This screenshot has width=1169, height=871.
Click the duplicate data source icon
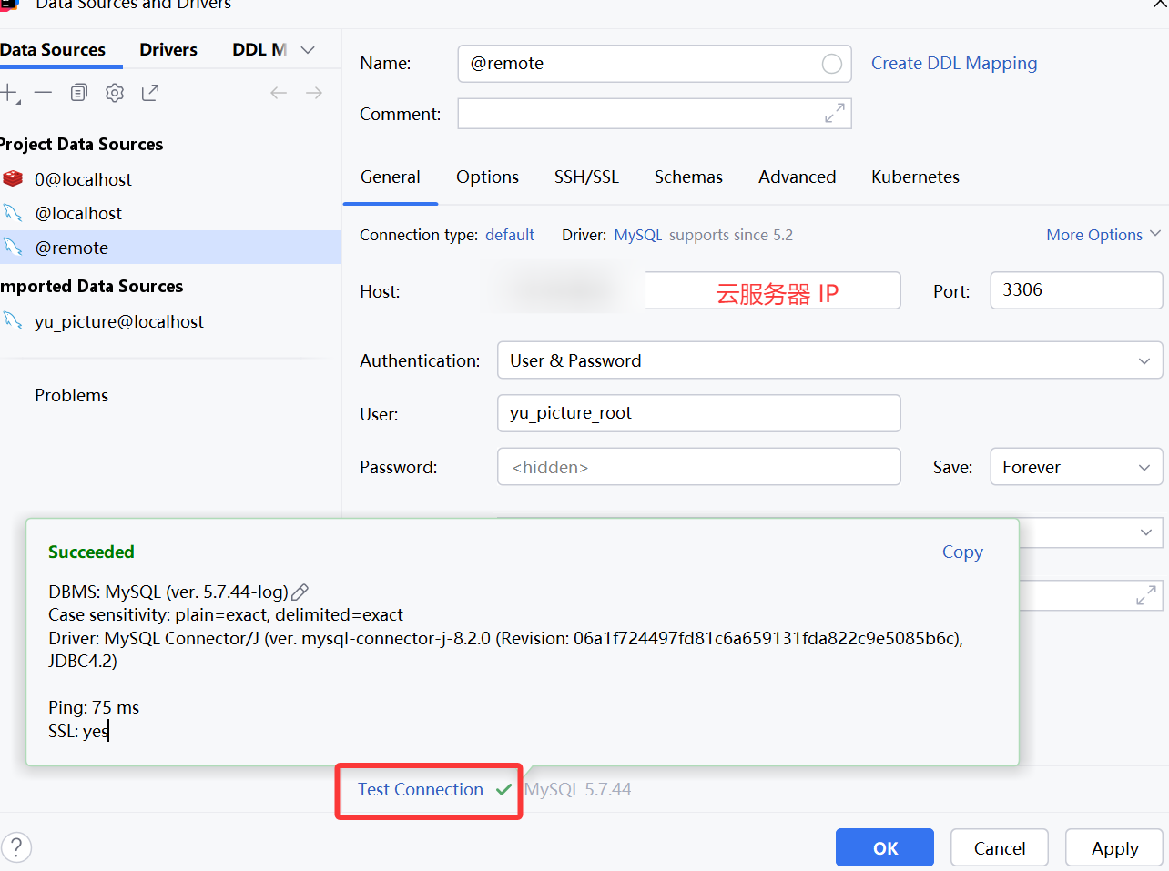point(79,93)
